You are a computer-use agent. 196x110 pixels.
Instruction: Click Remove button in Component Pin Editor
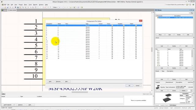point(58,82)
